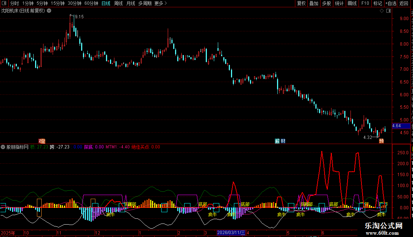Click the 沈阳机床(日线.前复权) title text
Viewport: 413px width, 237px height.
(x=23, y=11)
